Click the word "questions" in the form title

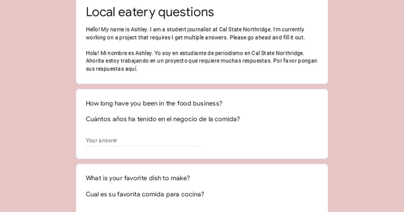(x=186, y=12)
